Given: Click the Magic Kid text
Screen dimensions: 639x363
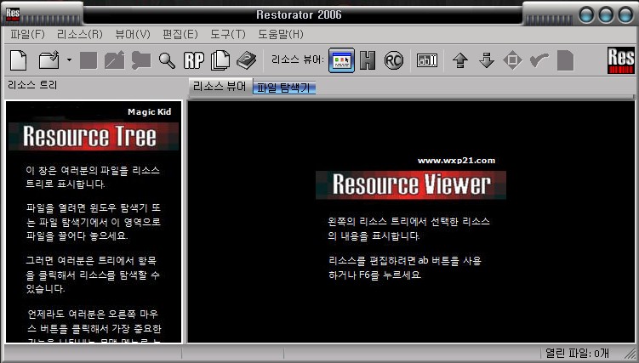Looking at the screenshot, I should pos(149,112).
